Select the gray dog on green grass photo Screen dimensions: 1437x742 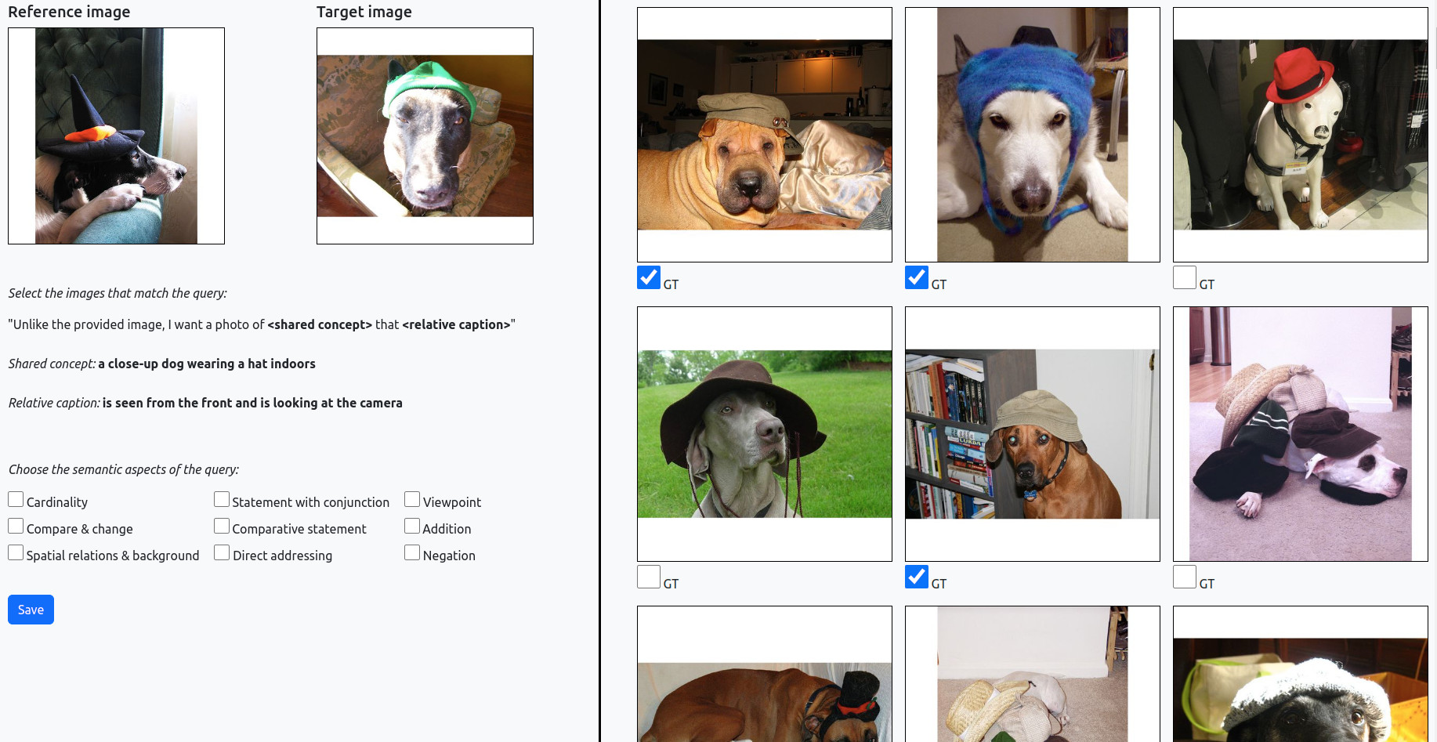765,434
